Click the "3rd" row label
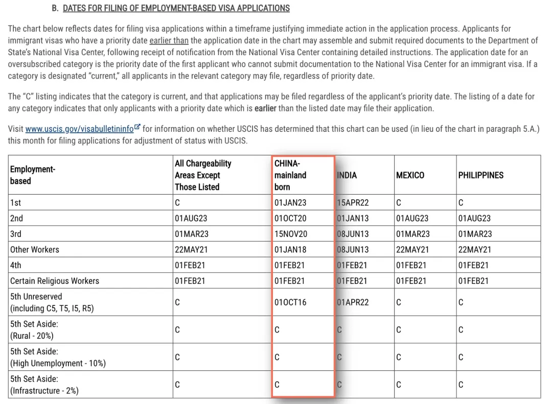This screenshot has width=552, height=404. point(16,234)
